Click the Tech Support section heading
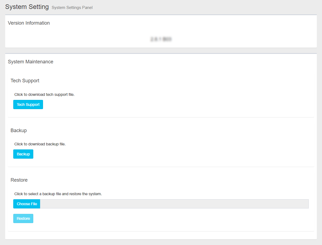 point(25,81)
